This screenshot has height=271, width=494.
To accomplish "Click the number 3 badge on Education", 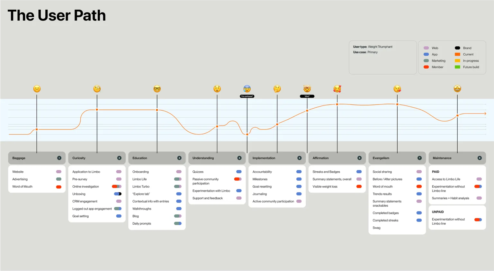I will tap(179, 158).
